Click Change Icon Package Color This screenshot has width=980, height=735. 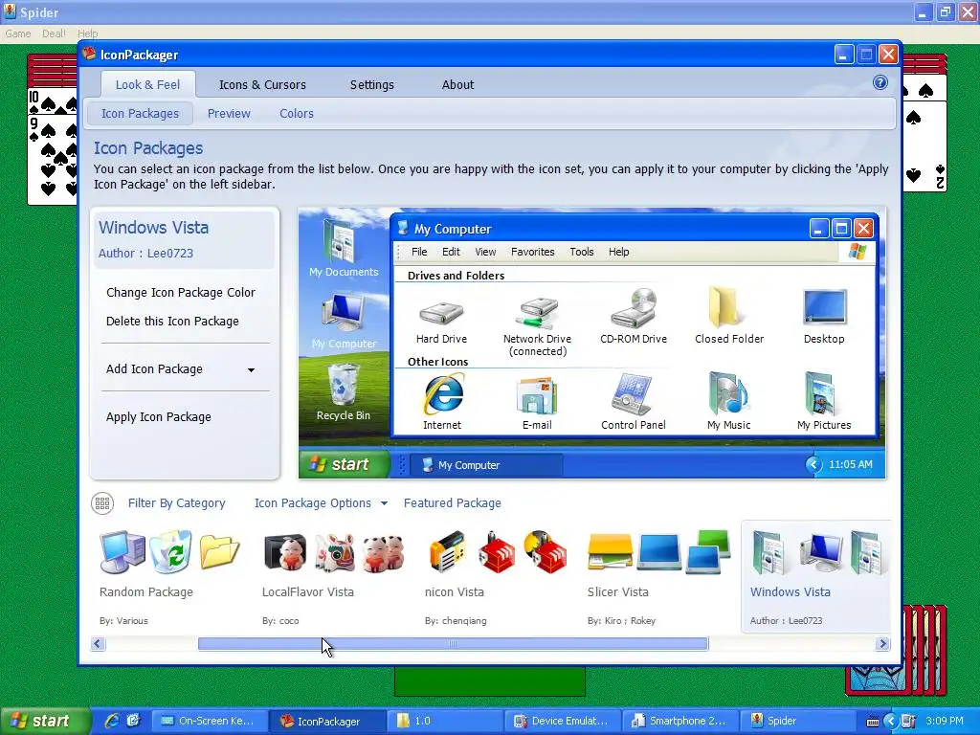click(181, 293)
